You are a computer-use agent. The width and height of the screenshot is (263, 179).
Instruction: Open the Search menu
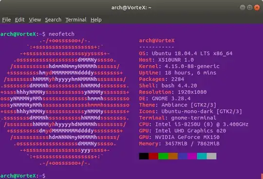point(53,20)
